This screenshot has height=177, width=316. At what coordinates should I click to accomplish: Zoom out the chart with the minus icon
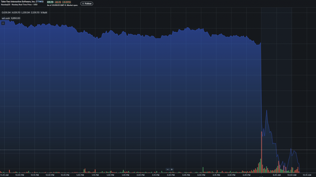click(168, 169)
